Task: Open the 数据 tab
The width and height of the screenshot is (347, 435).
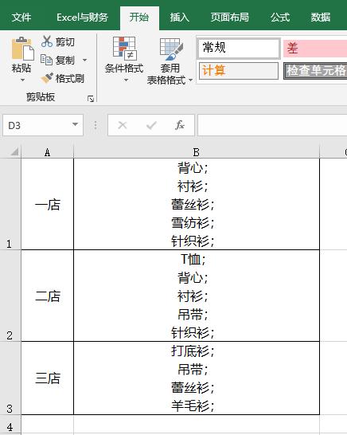Action: coord(321,18)
